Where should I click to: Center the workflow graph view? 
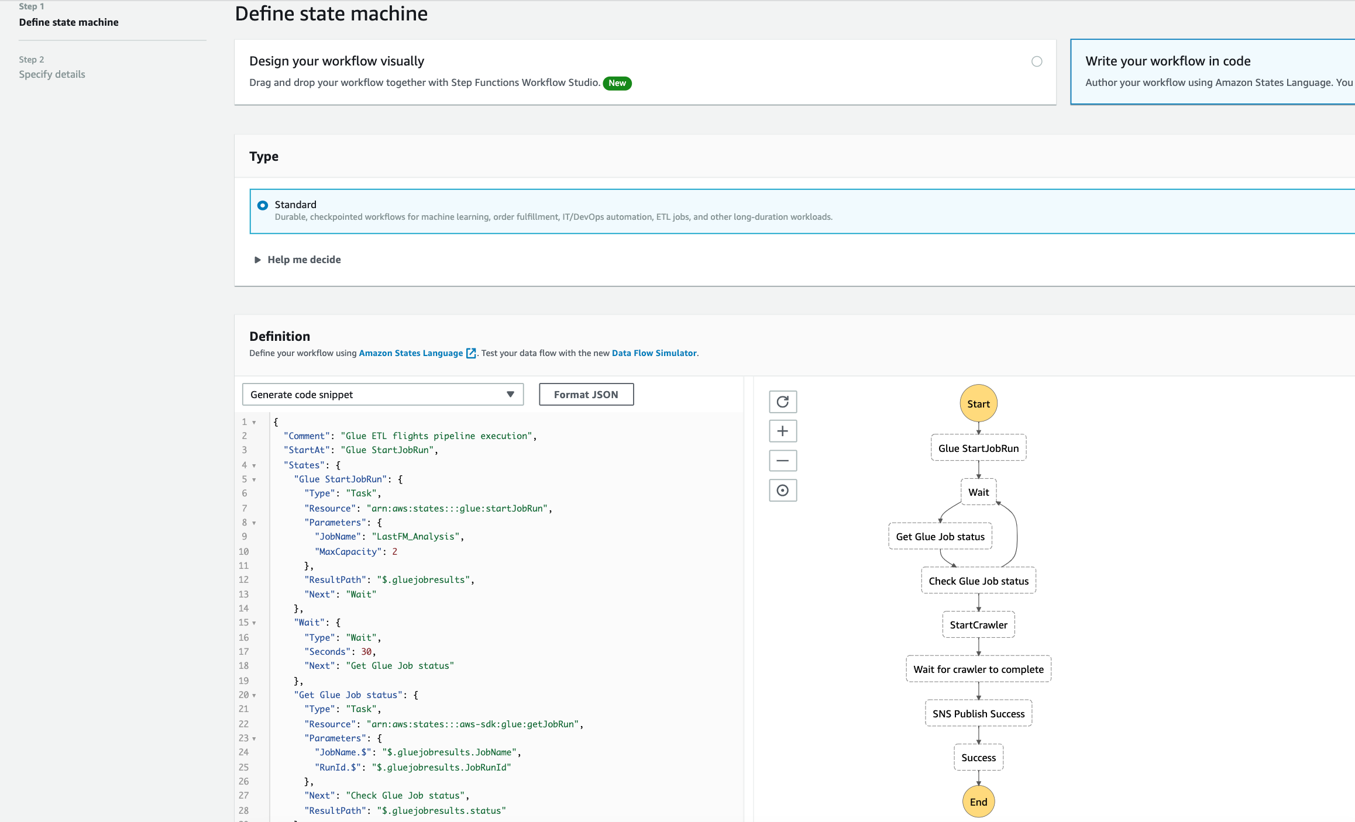[782, 491]
